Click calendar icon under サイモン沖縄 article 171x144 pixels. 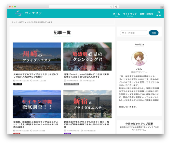coord(14,130)
